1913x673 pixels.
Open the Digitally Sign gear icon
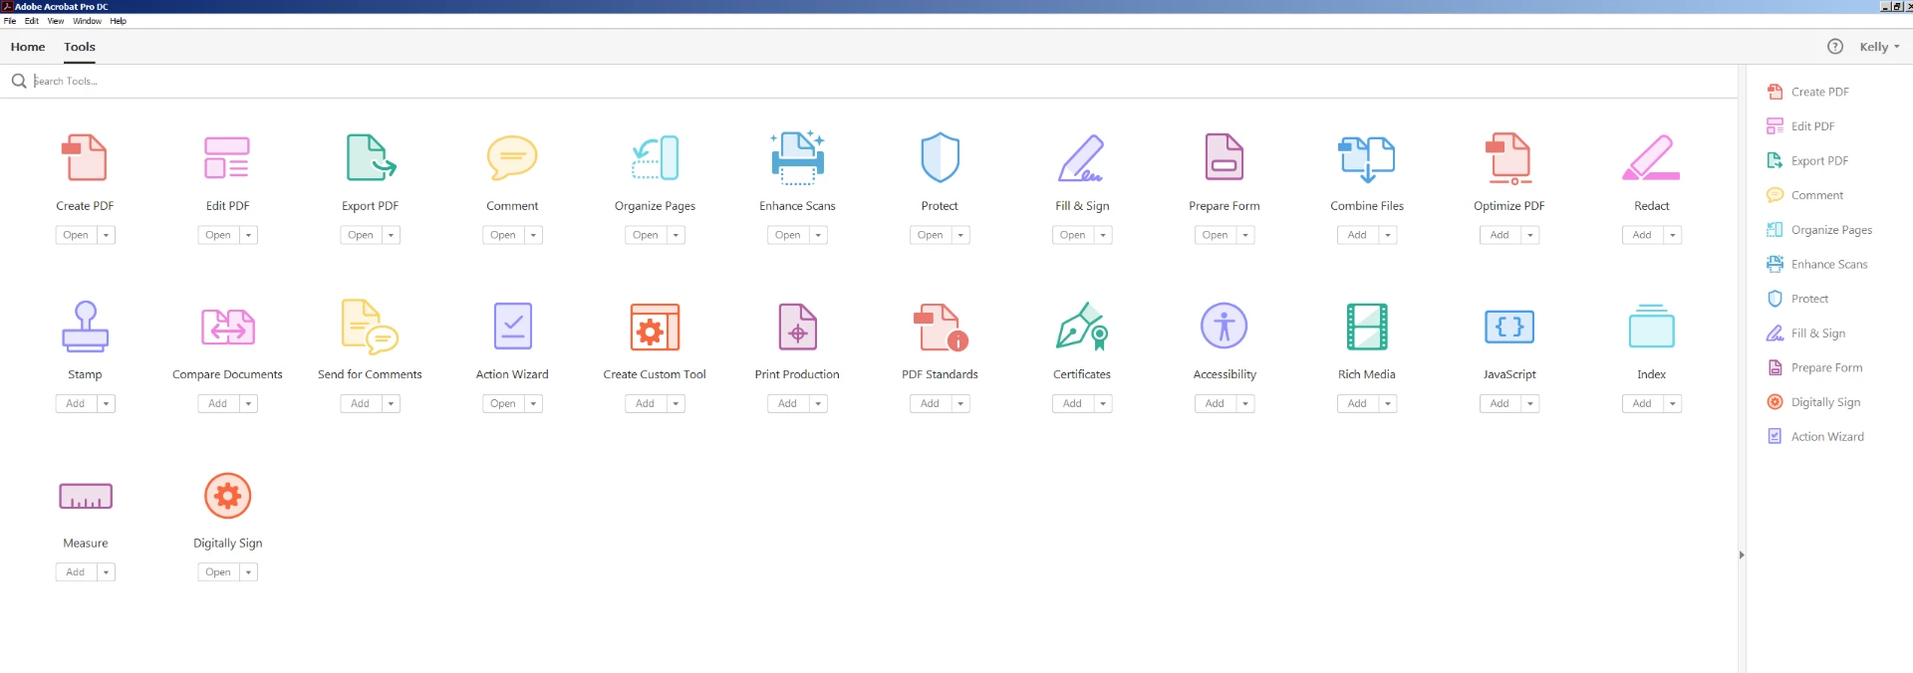click(227, 496)
